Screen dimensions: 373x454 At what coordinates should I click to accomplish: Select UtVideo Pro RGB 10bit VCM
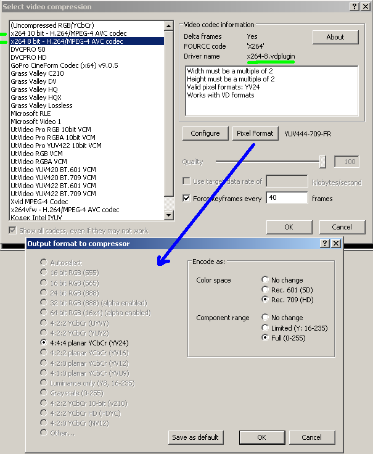click(x=87, y=130)
